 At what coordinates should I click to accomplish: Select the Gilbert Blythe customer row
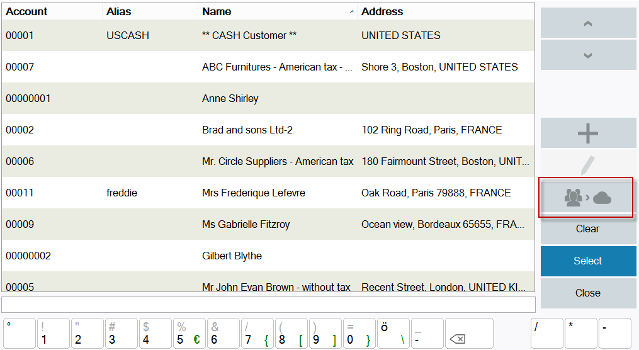(268, 256)
